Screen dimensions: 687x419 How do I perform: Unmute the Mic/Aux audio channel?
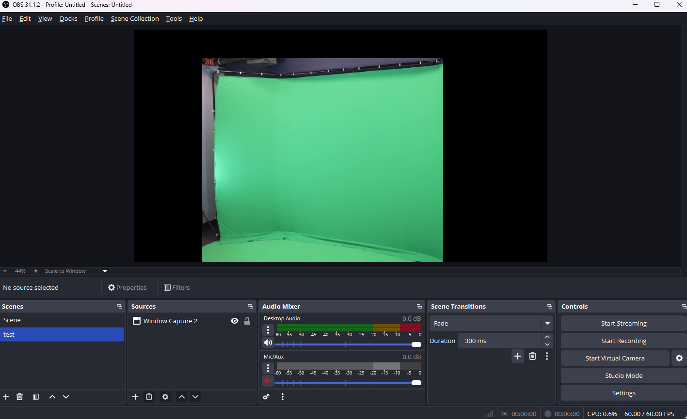[x=268, y=381]
